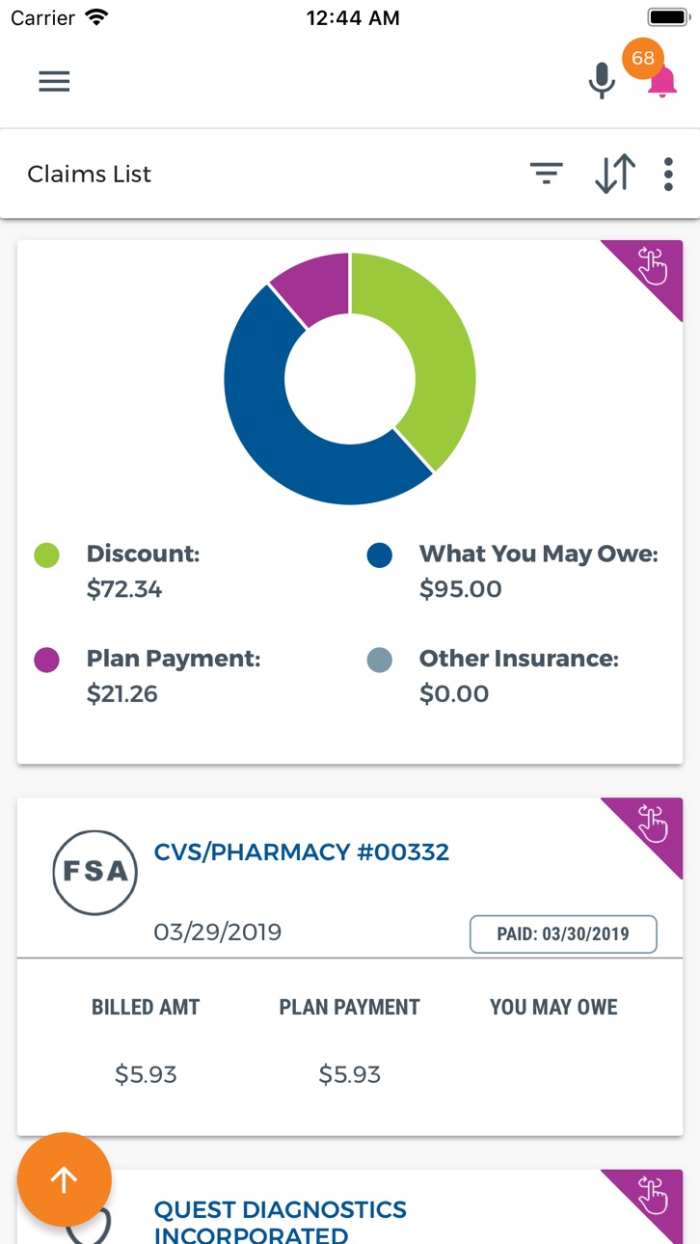Screen dimensions: 700x1244
Task: Select the blue What You May Owe dot
Action: 380,554
